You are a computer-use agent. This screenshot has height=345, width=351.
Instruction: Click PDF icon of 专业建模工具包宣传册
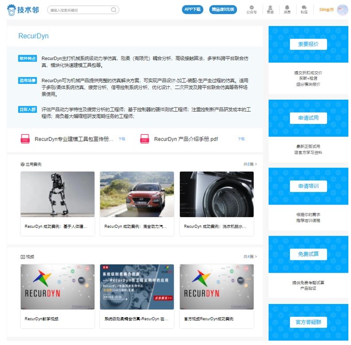pyautogui.click(x=25, y=139)
